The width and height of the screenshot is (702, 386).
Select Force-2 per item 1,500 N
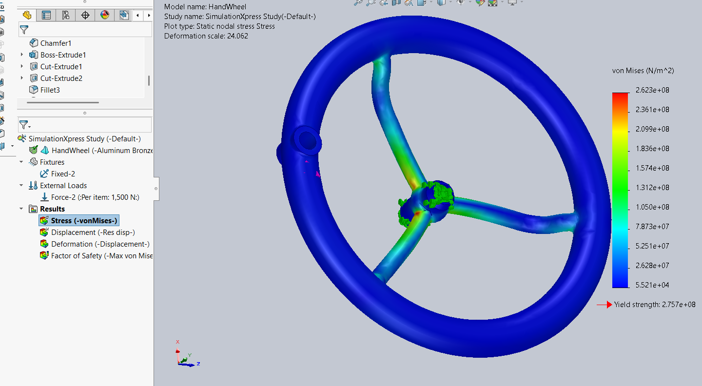[95, 197]
